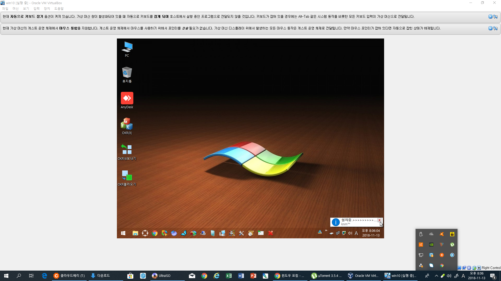Select the AnyDesk desktop shortcut
Image resolution: width=501 pixels, height=281 pixels.
[x=127, y=100]
